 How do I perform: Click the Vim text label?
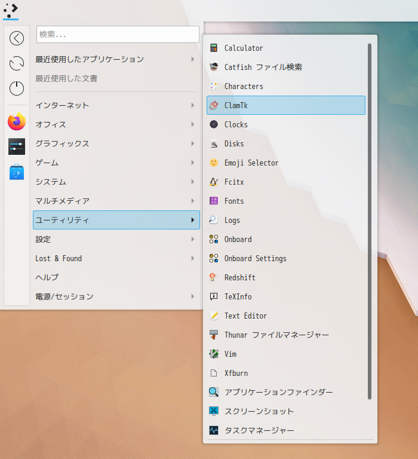(230, 354)
